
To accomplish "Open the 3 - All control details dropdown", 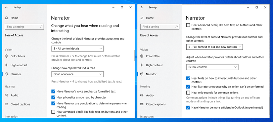I will coord(77,48).
